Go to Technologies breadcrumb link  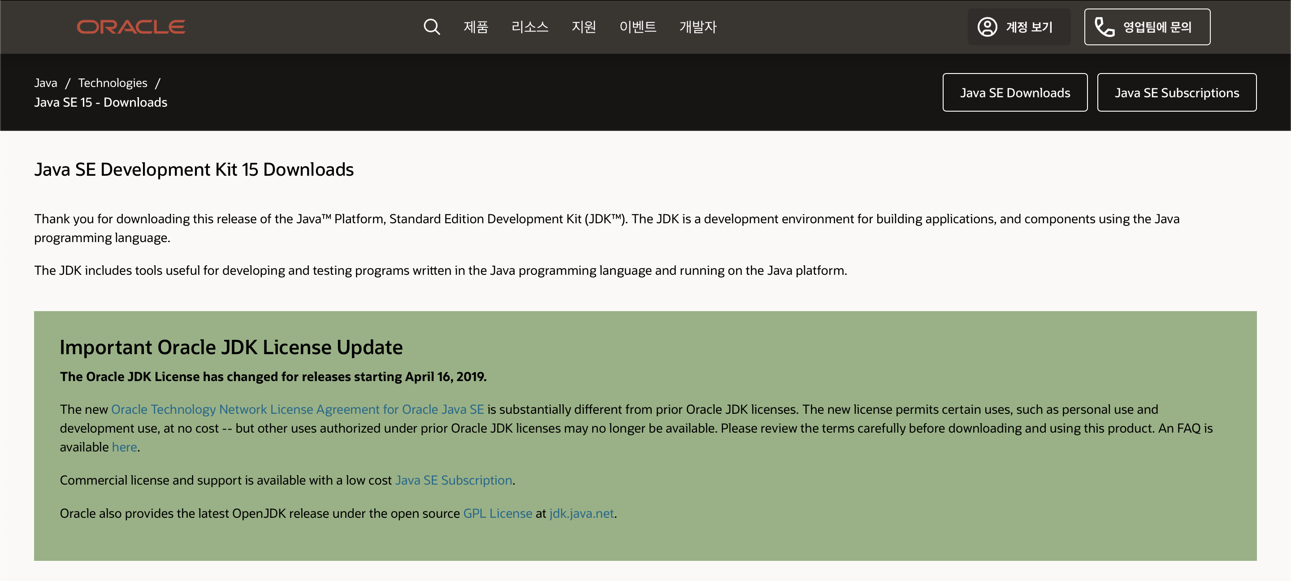(x=113, y=83)
